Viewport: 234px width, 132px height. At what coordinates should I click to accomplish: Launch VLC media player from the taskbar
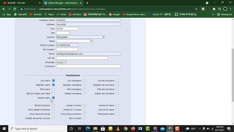click(x=118, y=129)
